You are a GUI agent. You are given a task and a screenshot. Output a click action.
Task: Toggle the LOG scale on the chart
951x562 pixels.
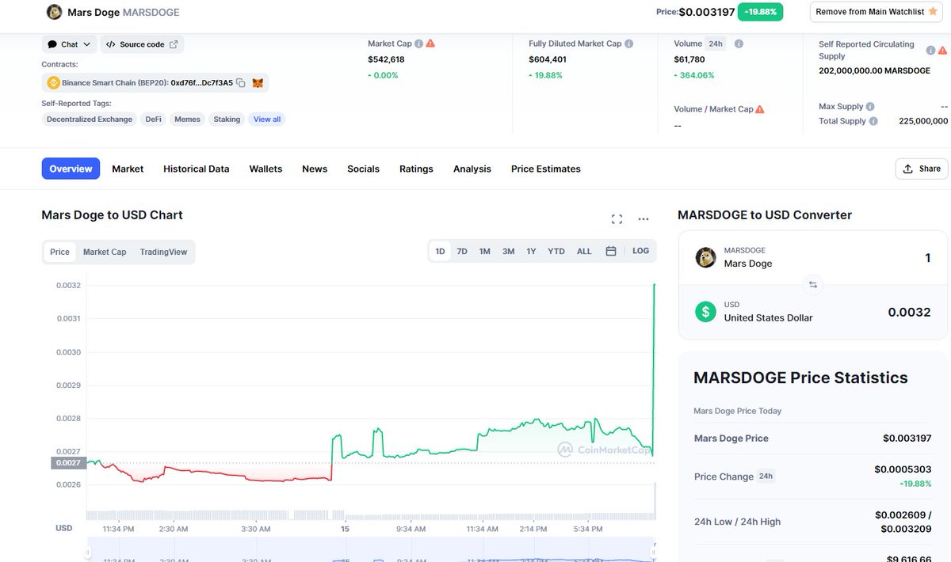[640, 251]
